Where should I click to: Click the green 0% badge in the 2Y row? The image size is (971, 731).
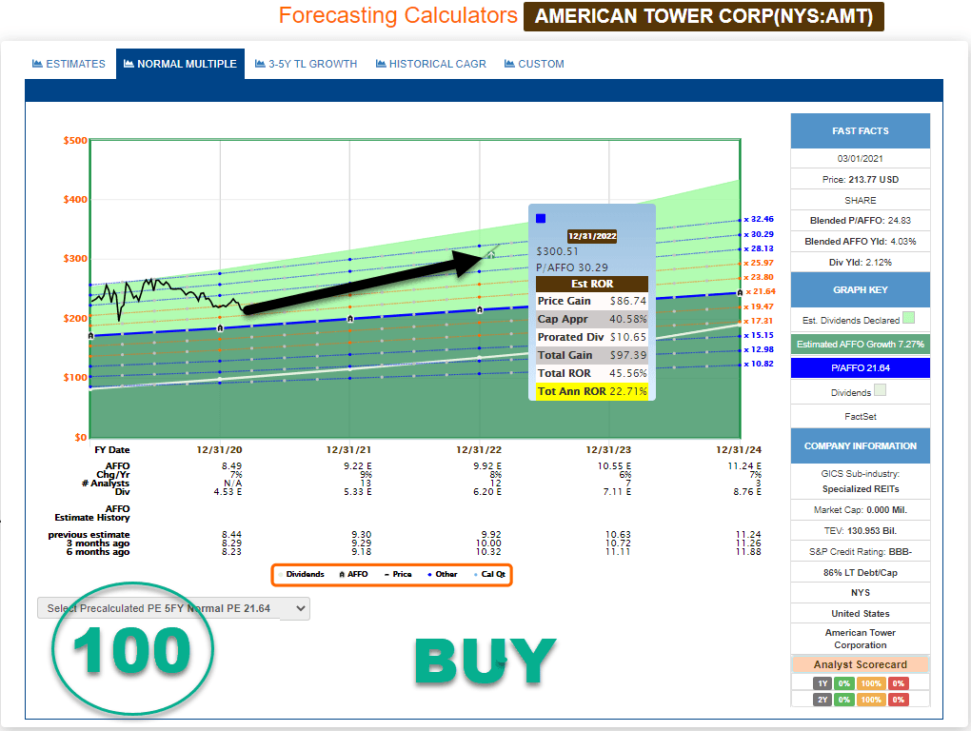(x=844, y=700)
